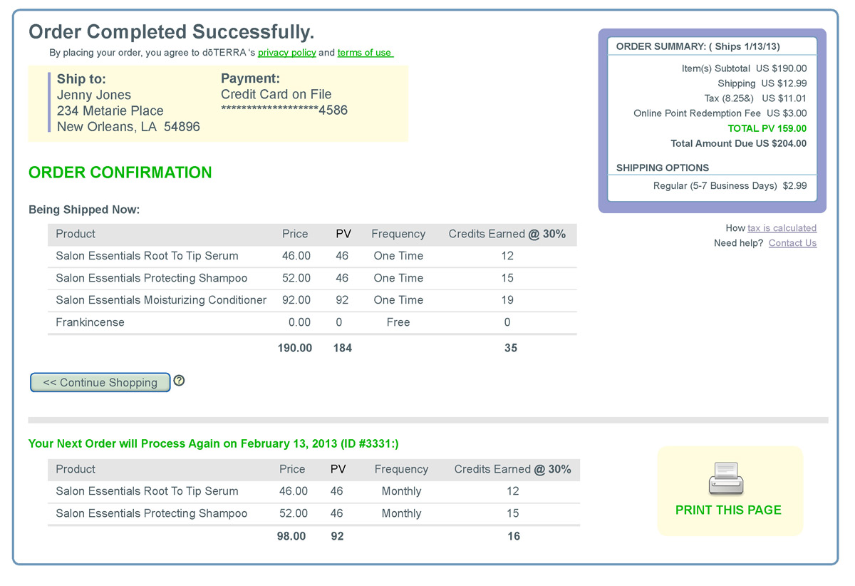Click the 92 PV total in next order table
855x586 pixels.
(337, 536)
